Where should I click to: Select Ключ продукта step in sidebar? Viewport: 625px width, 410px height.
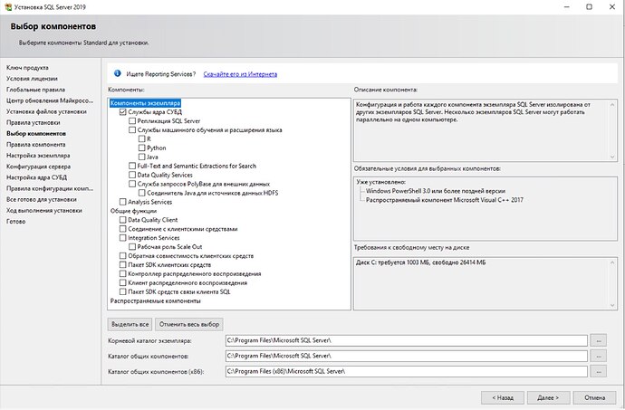point(27,67)
